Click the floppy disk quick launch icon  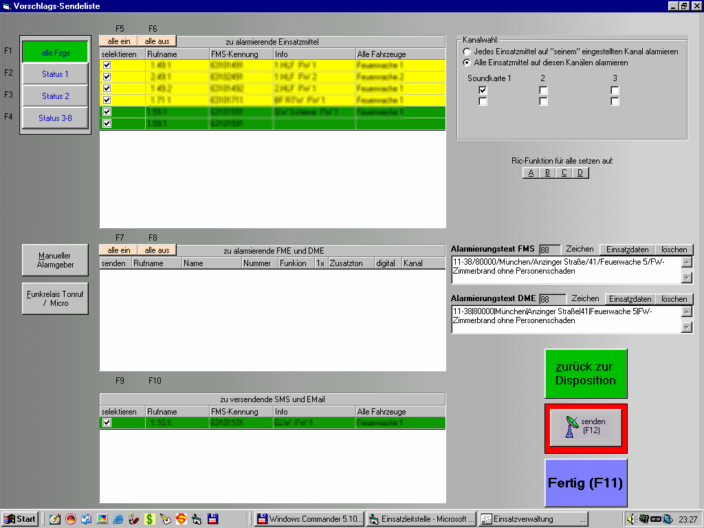[212, 519]
